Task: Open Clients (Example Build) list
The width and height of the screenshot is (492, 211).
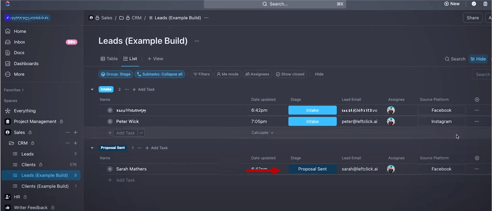Action: point(45,186)
